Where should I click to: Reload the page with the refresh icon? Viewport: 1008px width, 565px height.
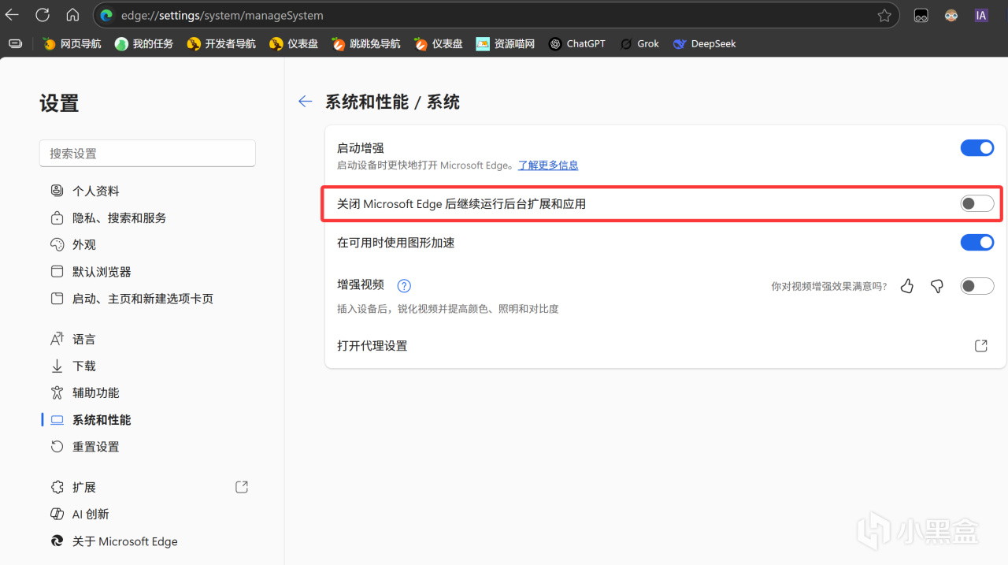[x=43, y=15]
